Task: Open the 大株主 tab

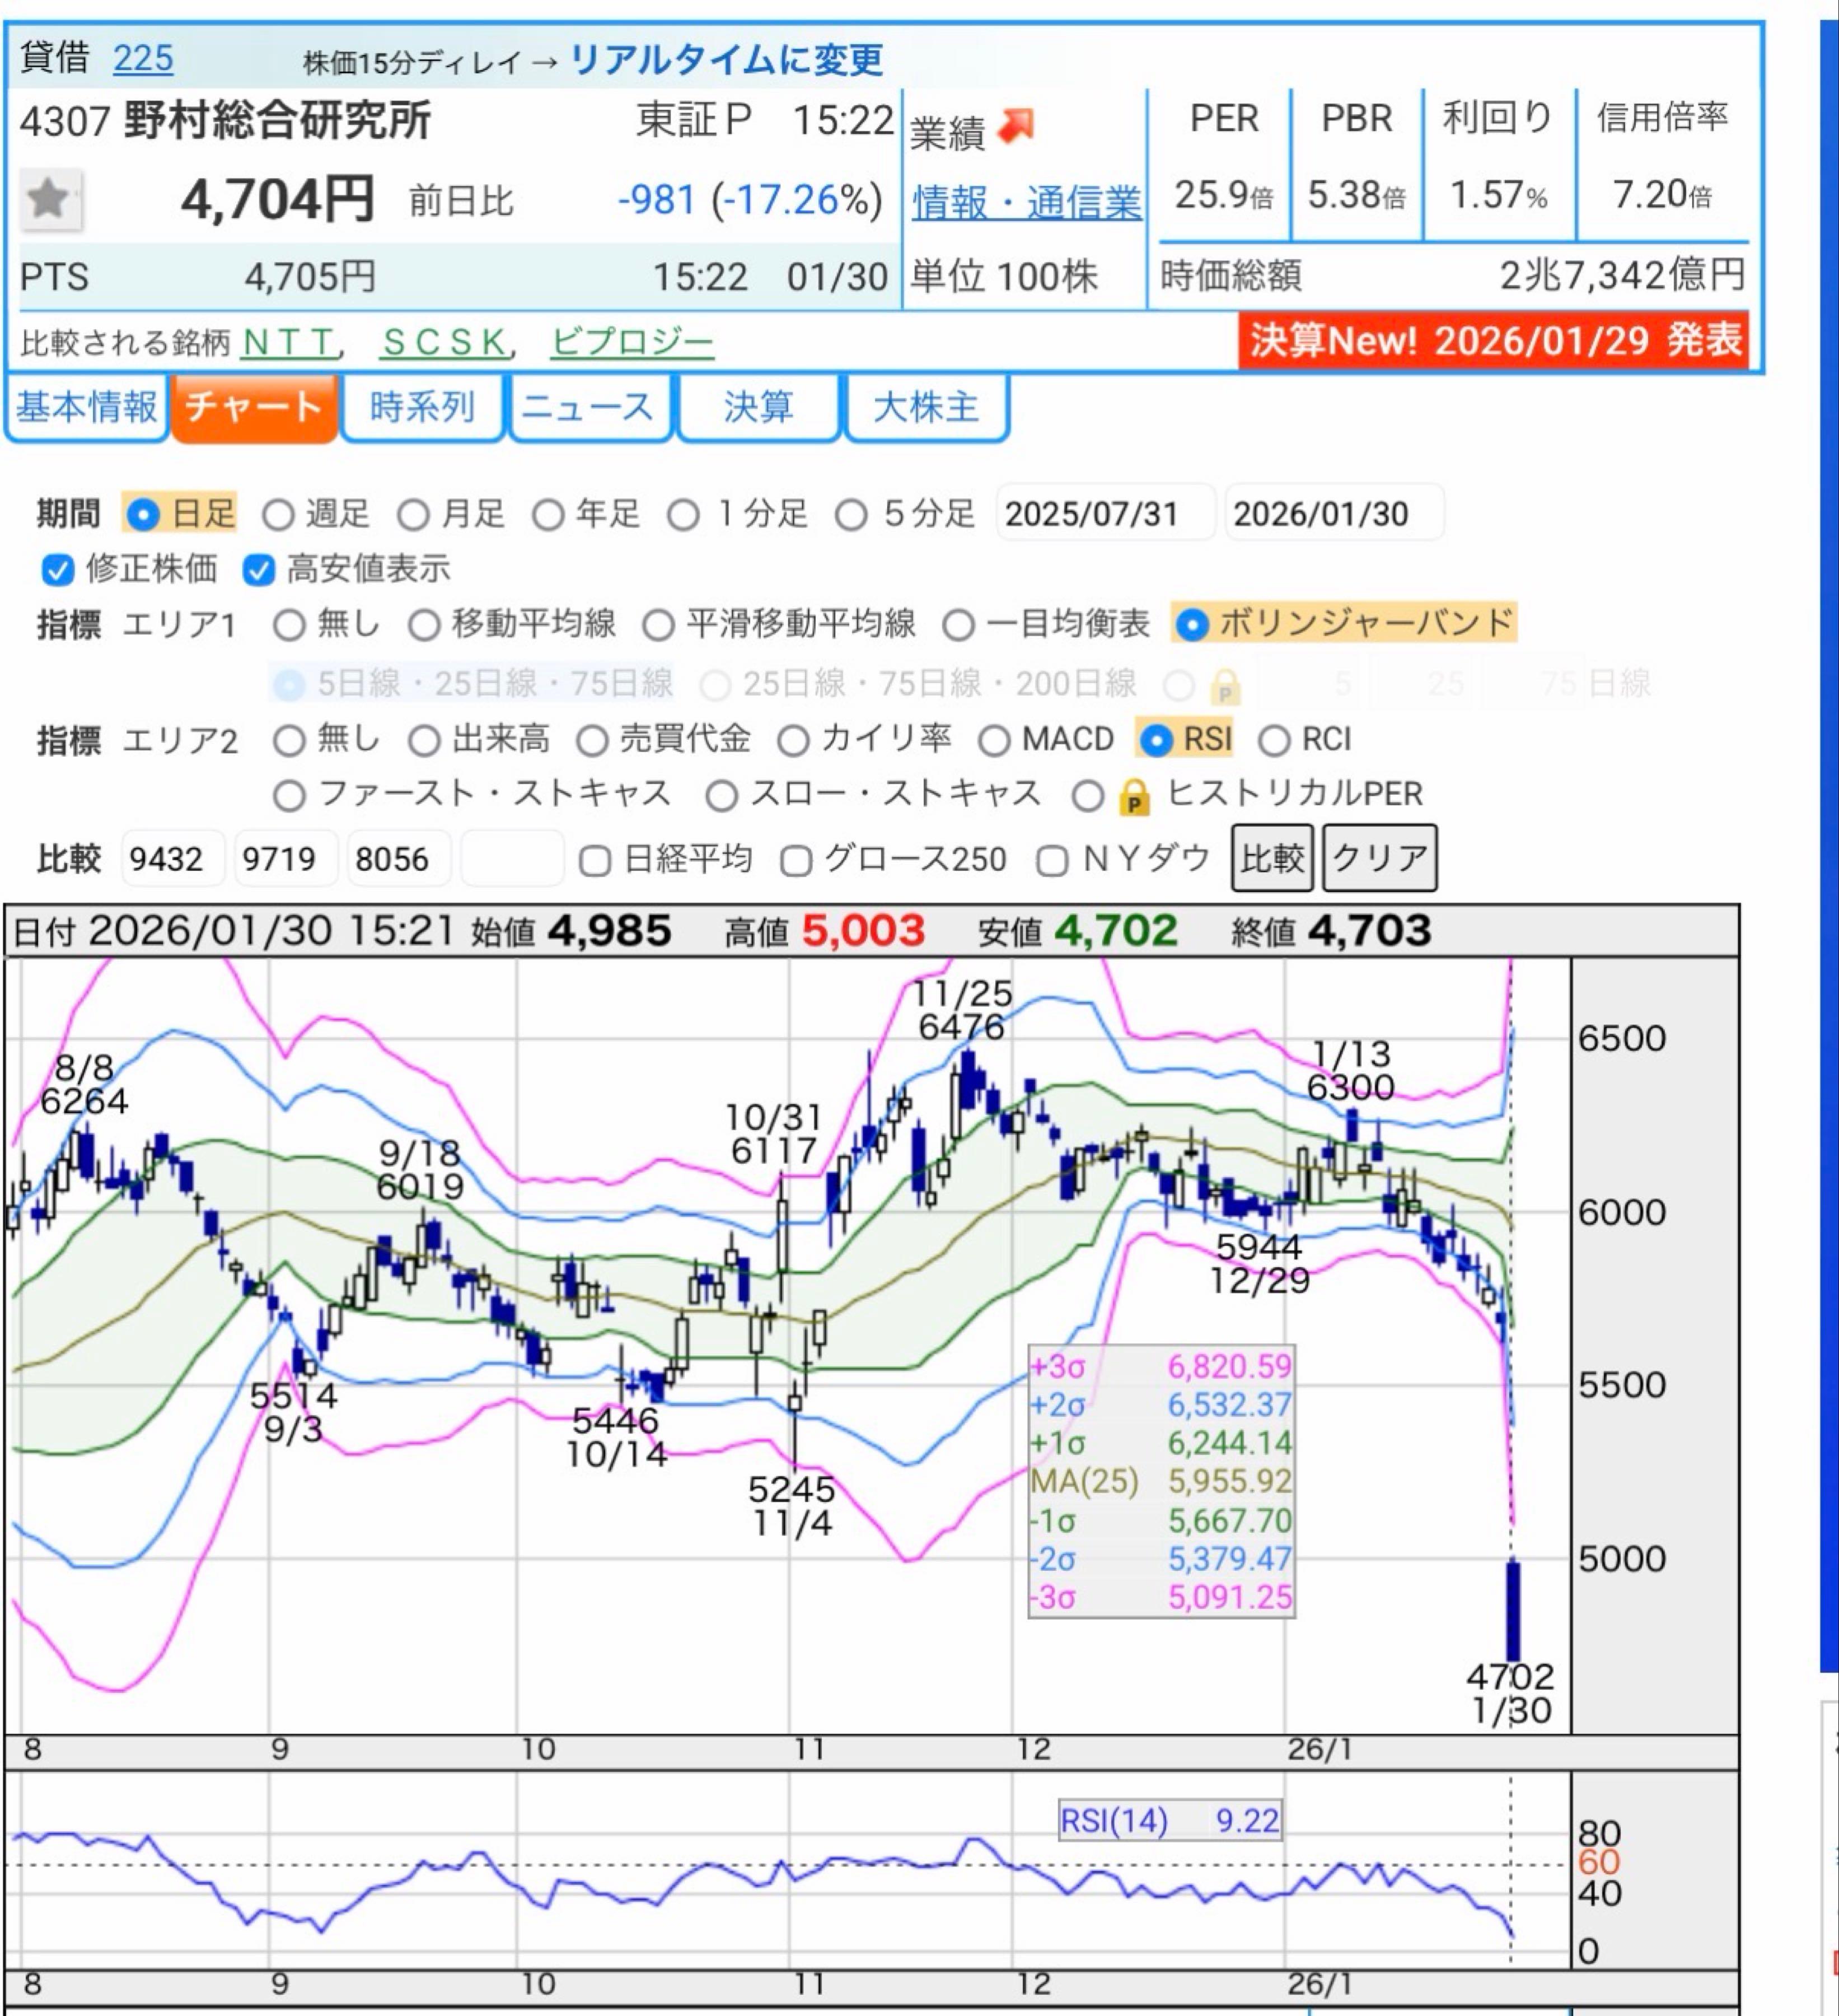Action: click(925, 407)
